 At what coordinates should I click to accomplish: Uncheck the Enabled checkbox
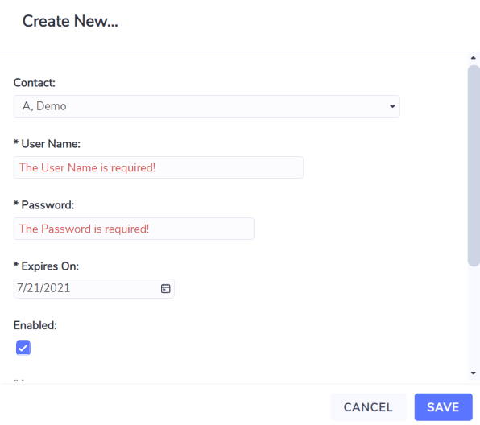pos(23,348)
